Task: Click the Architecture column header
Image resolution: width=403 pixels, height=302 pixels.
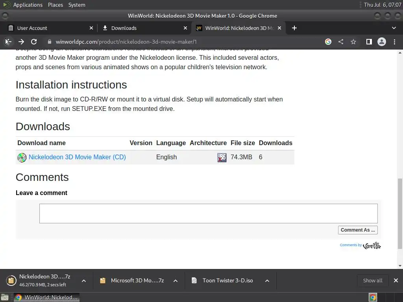Action: tap(208, 143)
